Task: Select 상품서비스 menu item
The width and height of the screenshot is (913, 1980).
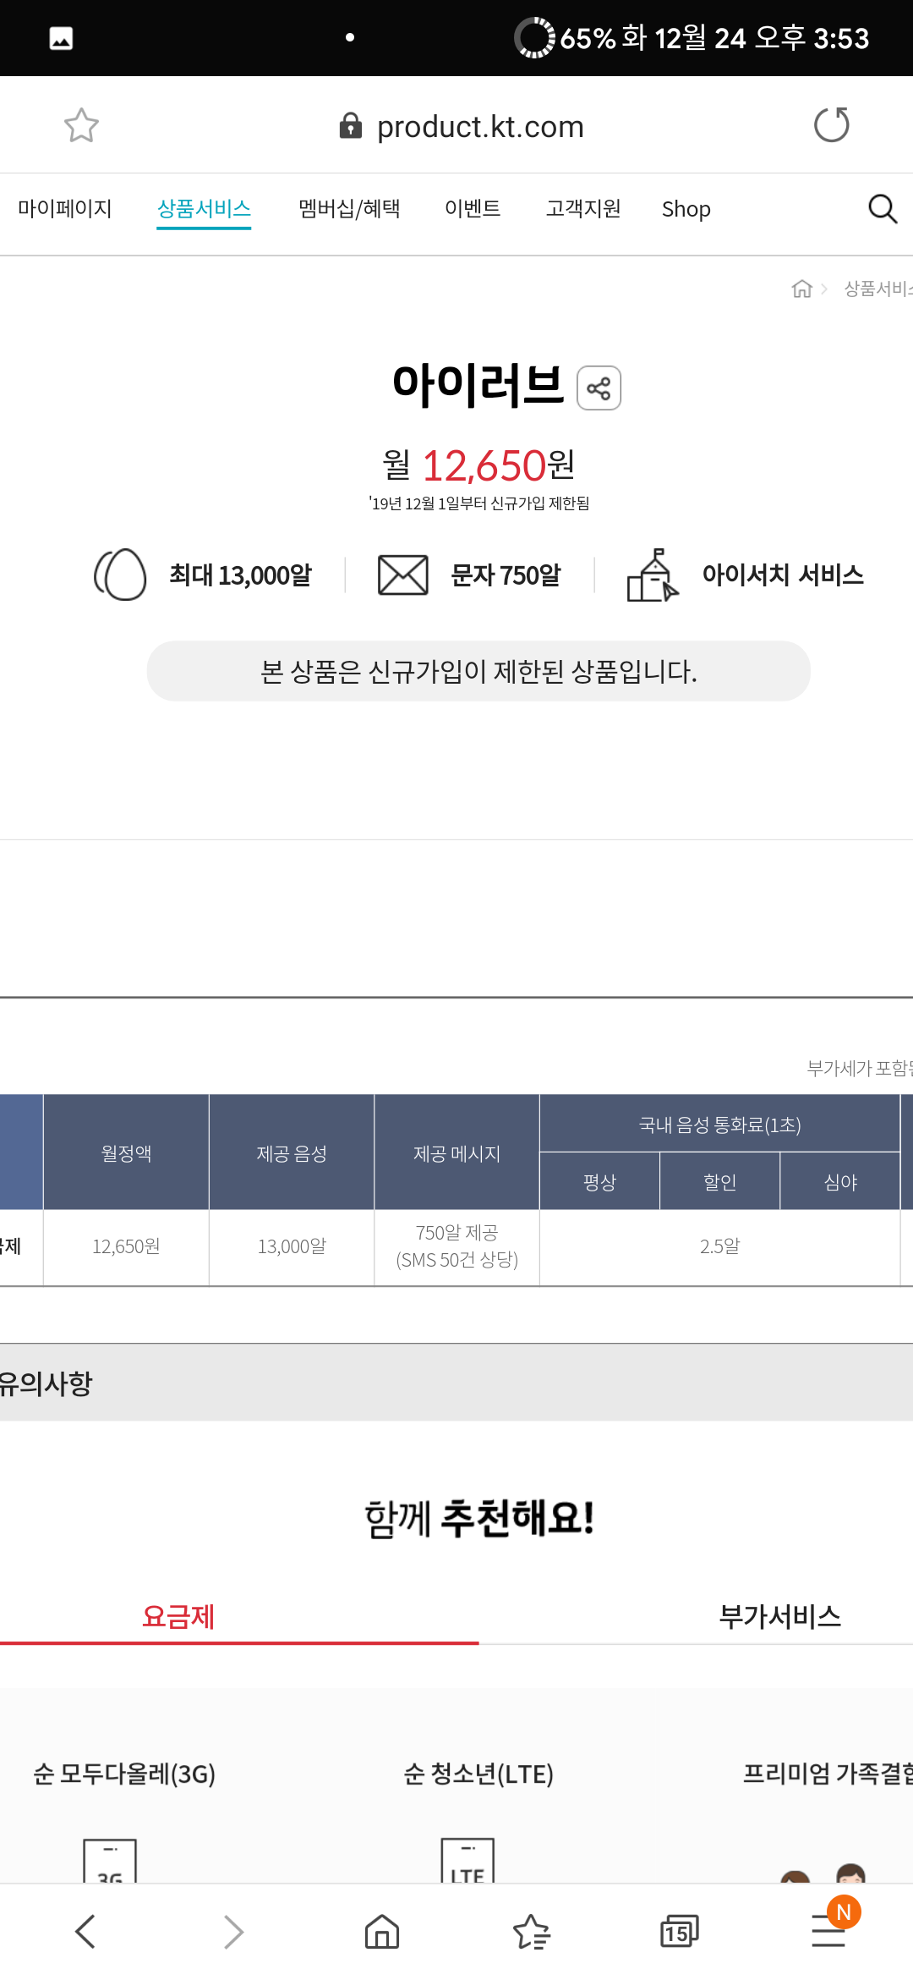Action: 204,208
